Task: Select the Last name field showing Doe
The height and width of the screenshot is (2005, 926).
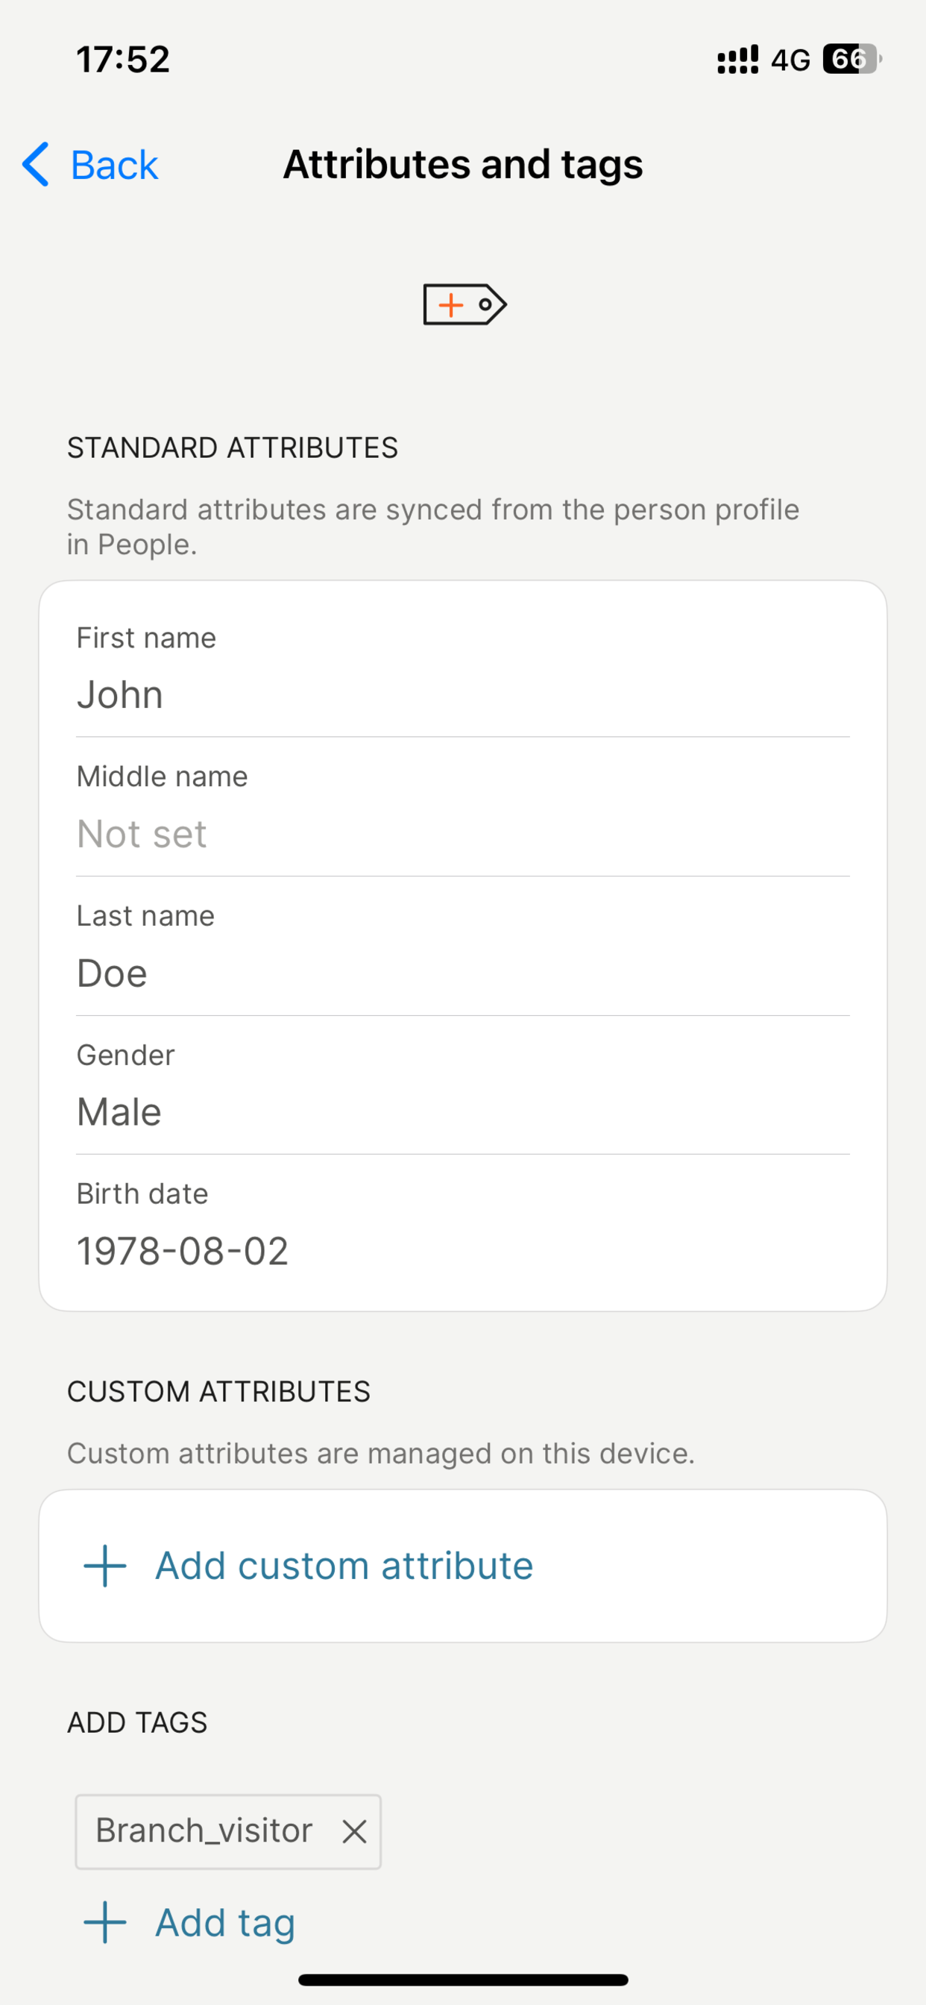Action: coord(463,947)
